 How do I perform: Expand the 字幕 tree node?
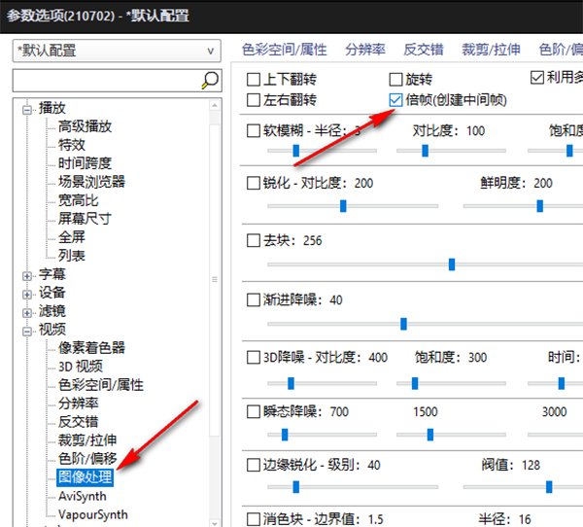click(27, 275)
